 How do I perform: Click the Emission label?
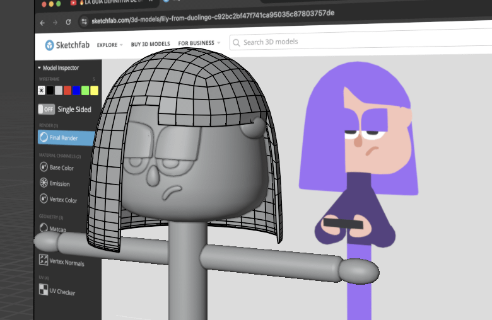[60, 184]
